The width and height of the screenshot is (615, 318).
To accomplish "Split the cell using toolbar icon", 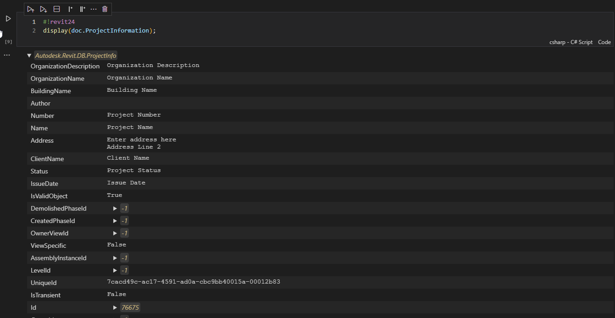I will (56, 9).
